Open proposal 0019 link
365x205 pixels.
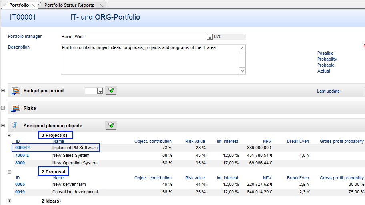[x=20, y=192]
